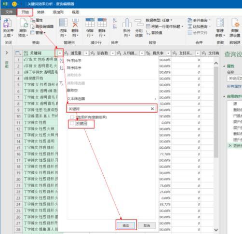This screenshot has width=242, height=234.
Task: Click the Split Column icon
Action: tap(127, 23)
